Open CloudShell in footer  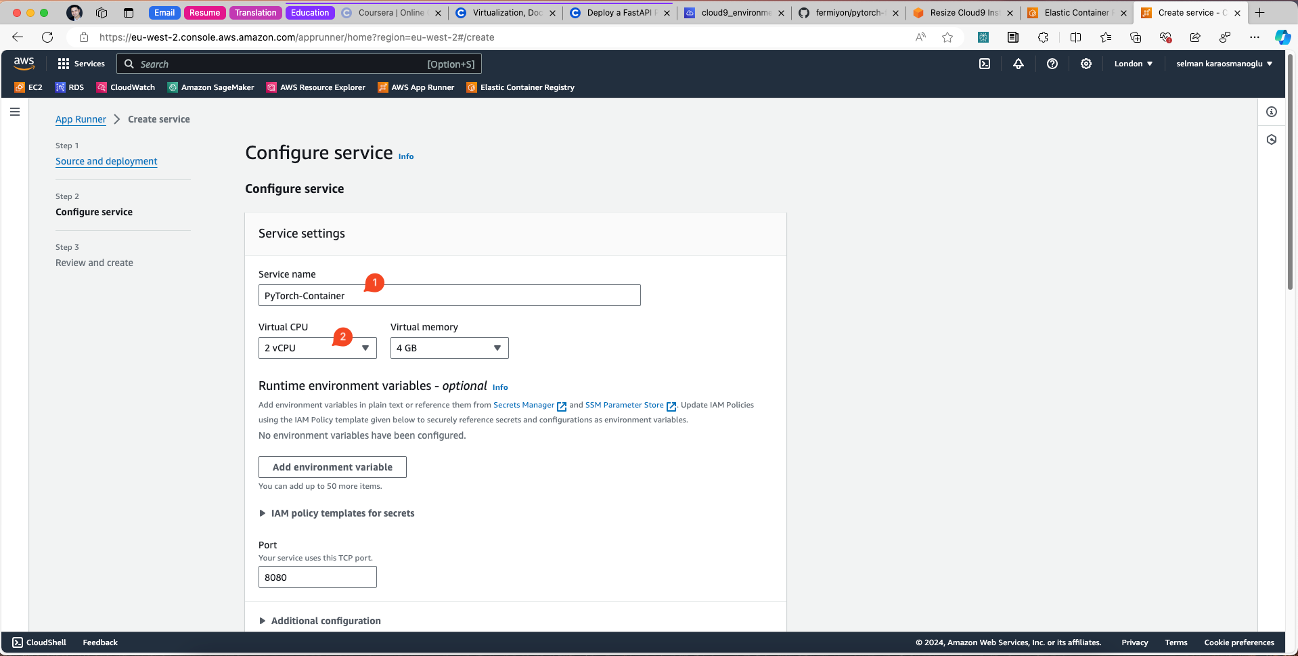point(39,642)
